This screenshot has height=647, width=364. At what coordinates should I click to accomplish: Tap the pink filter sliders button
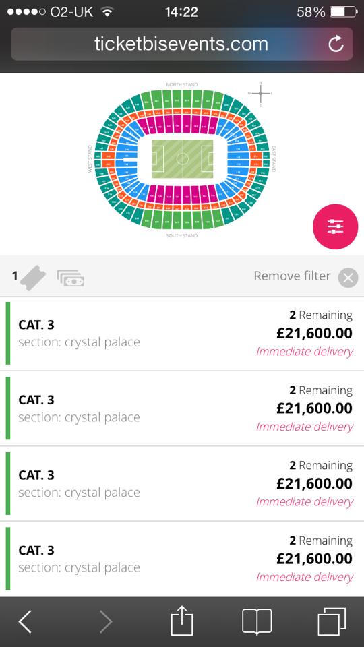click(x=335, y=226)
